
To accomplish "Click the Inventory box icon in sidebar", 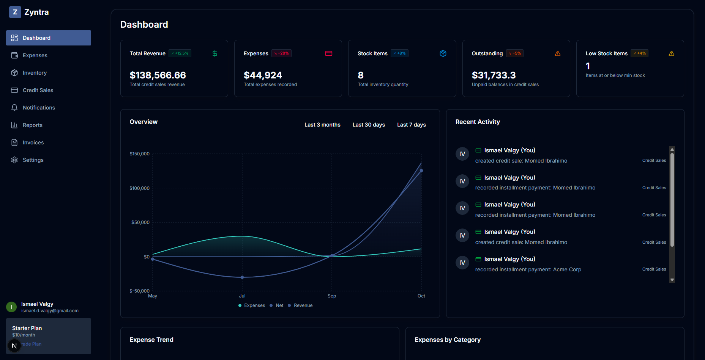I will tap(14, 73).
